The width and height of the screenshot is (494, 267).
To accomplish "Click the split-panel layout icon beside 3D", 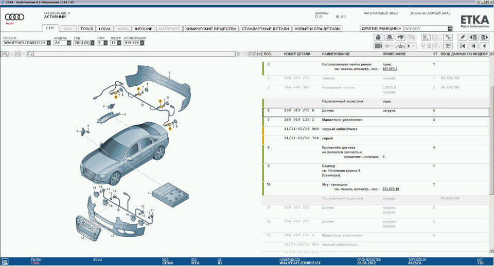I will (252, 54).
